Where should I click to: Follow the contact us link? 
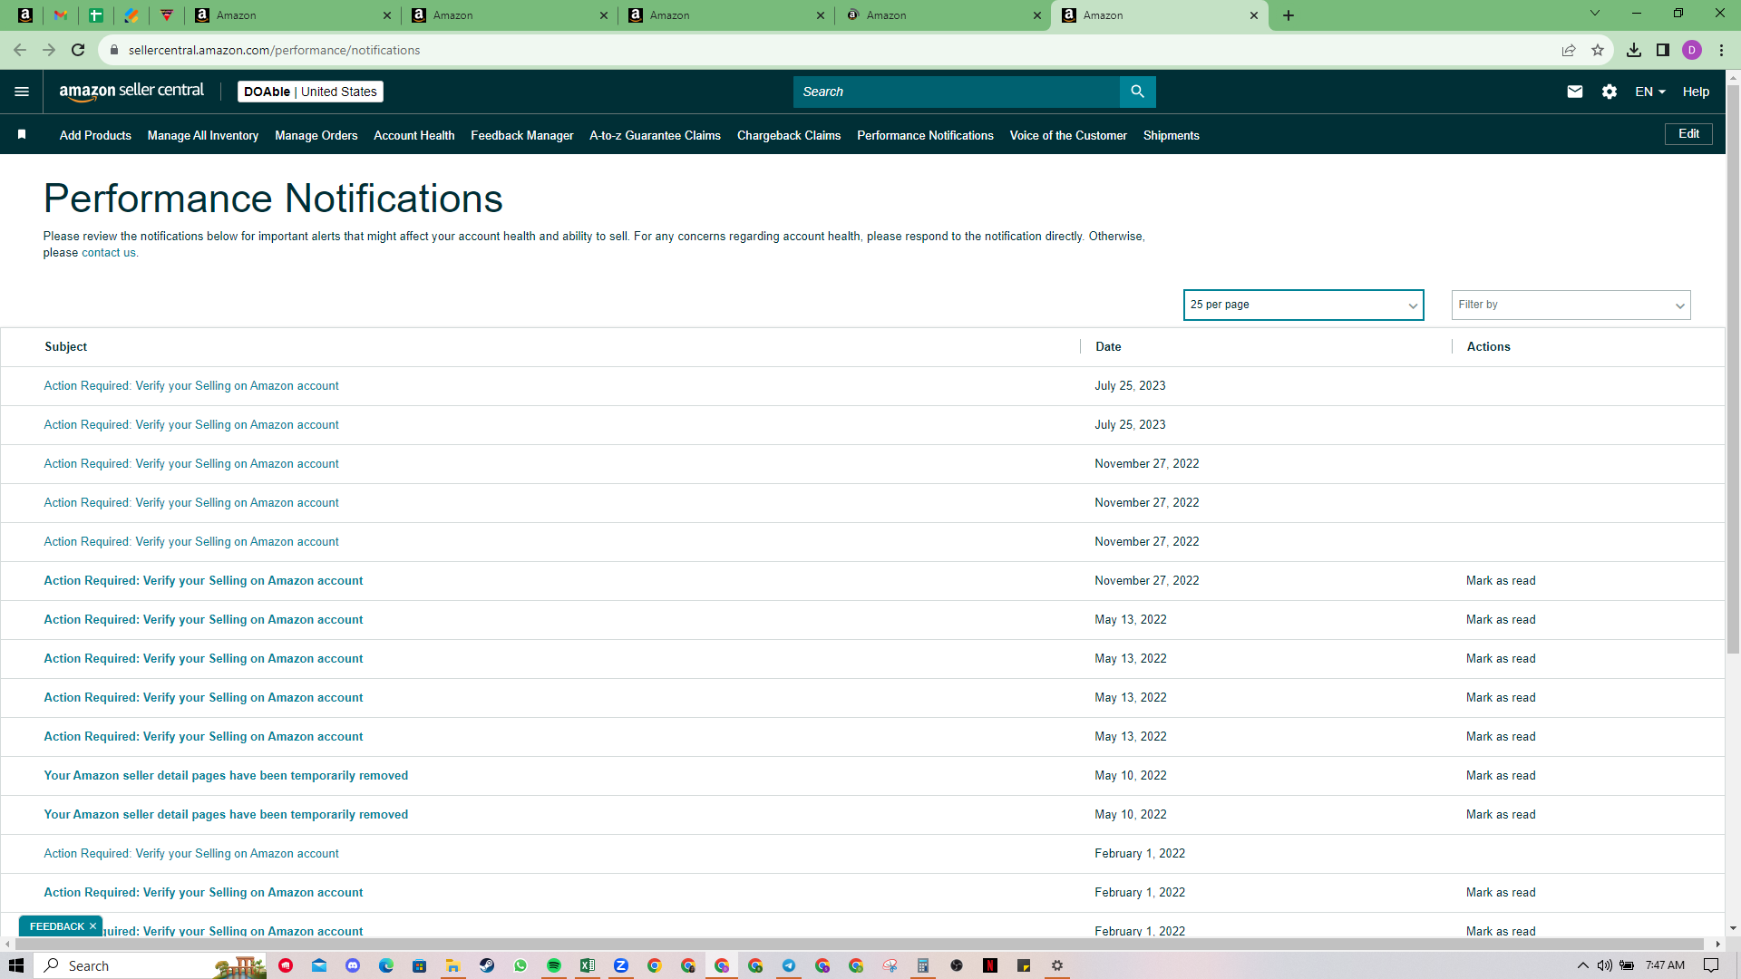click(x=109, y=253)
